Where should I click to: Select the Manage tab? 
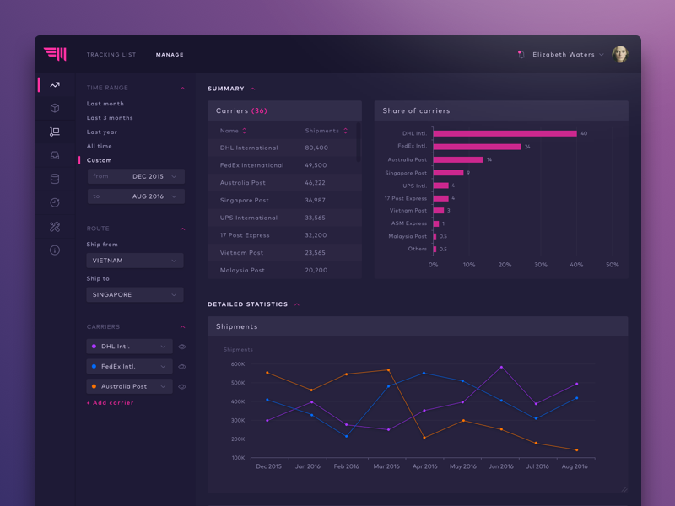click(x=170, y=55)
